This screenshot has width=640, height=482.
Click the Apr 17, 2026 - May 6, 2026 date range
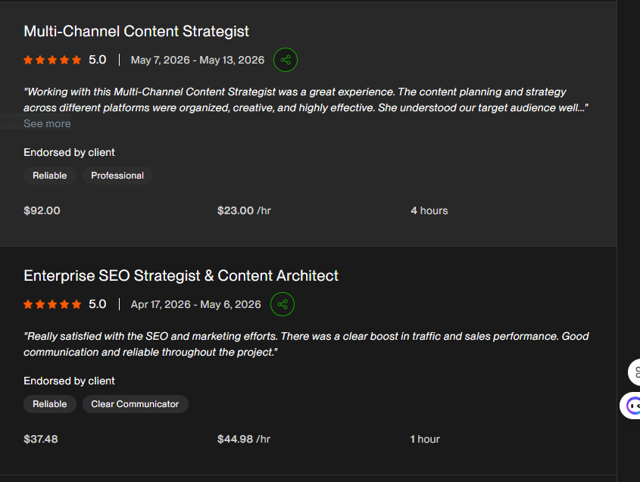click(196, 304)
